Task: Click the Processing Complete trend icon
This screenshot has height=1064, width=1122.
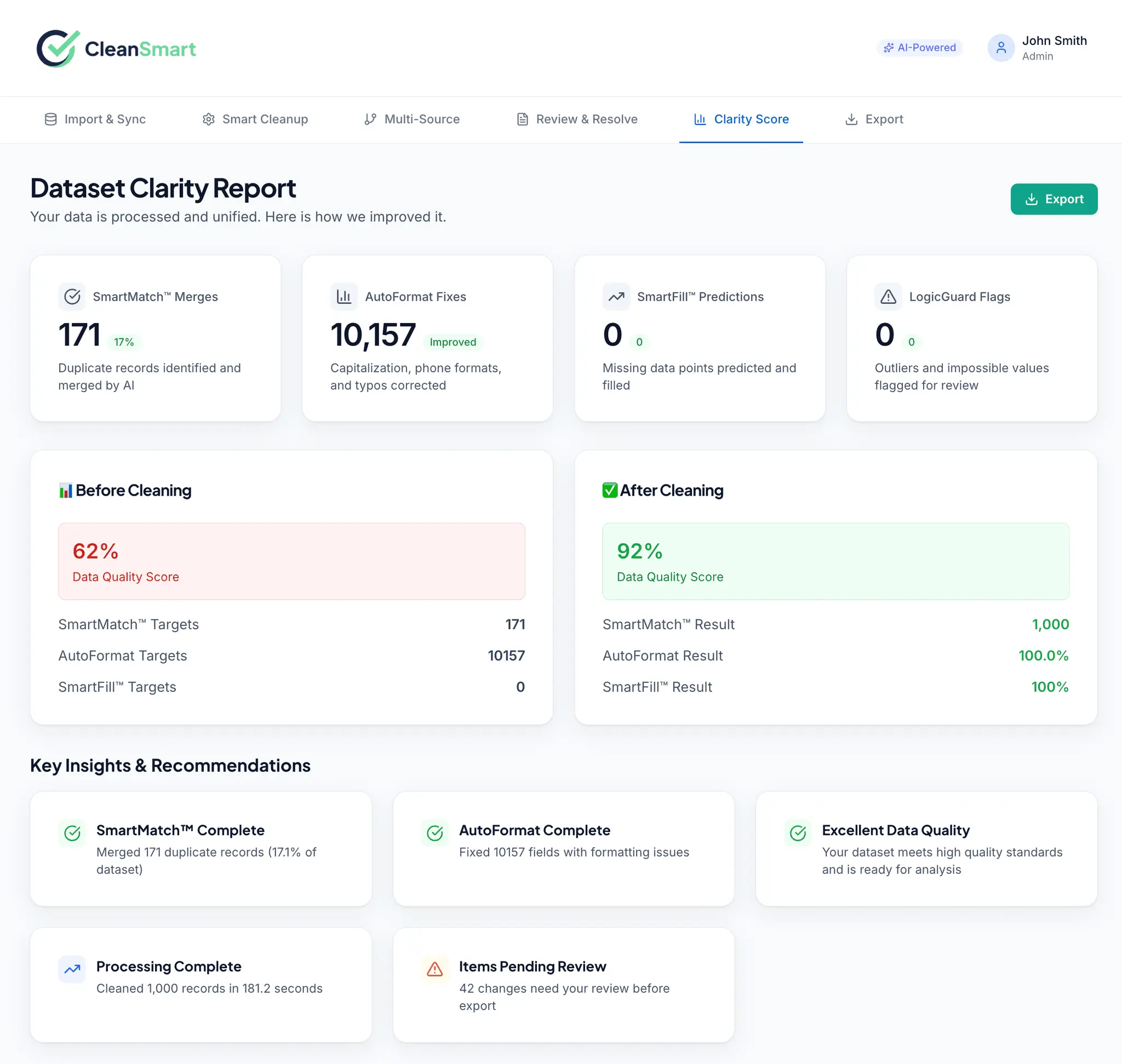Action: coord(72,969)
